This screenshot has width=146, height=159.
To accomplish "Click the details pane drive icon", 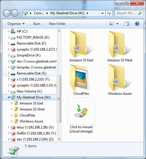I will (x=14, y=151).
